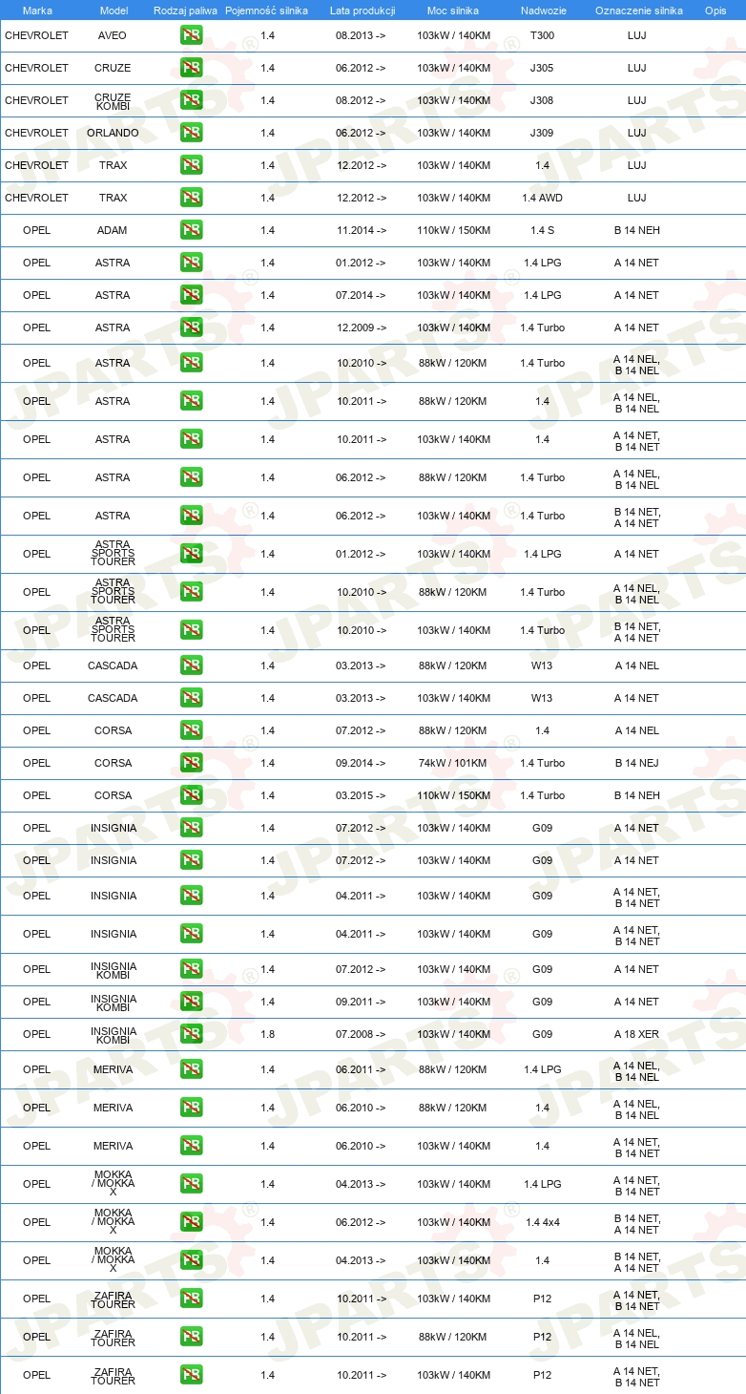The width and height of the screenshot is (746, 1394).
Task: Click the 06.2011 production date in Meriva row
Action: pyautogui.click(x=362, y=1070)
